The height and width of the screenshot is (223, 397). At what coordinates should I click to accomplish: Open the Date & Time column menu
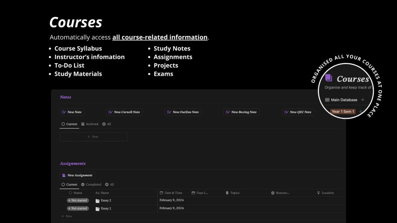point(171,193)
